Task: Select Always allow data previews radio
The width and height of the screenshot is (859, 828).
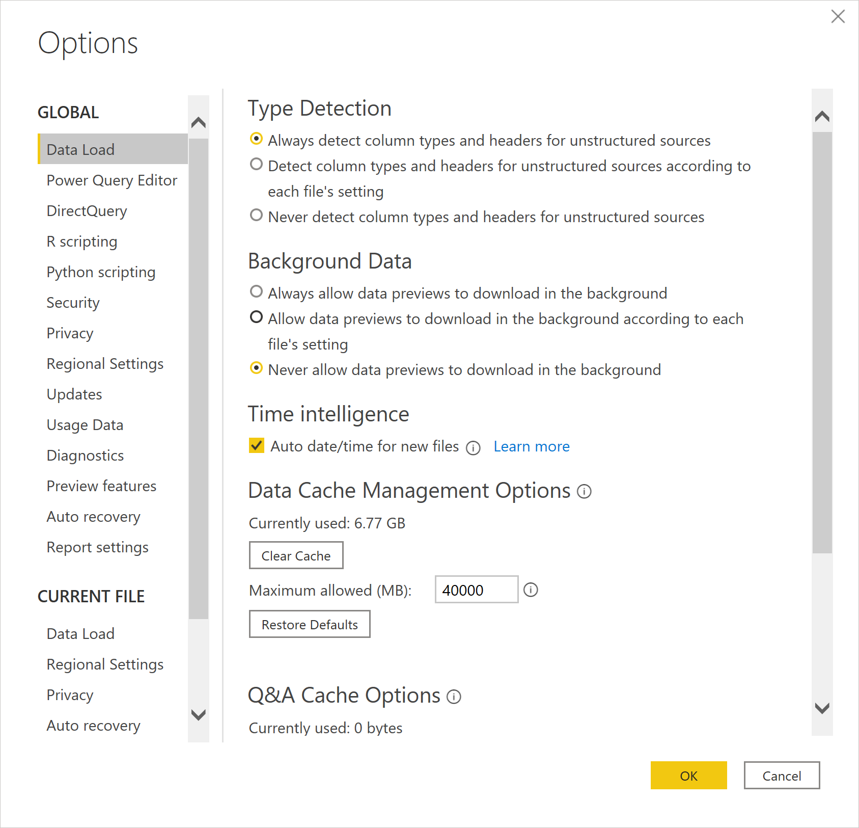Action: (257, 291)
